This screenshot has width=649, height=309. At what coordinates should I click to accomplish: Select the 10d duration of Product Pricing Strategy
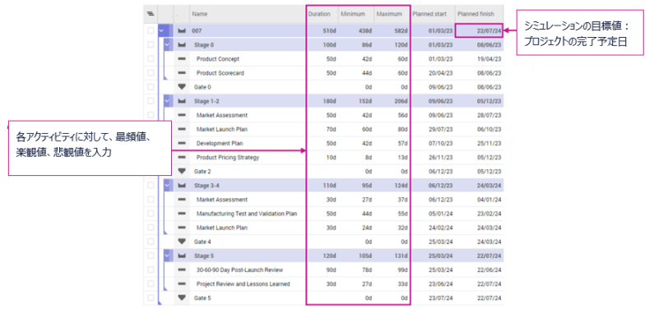(331, 157)
